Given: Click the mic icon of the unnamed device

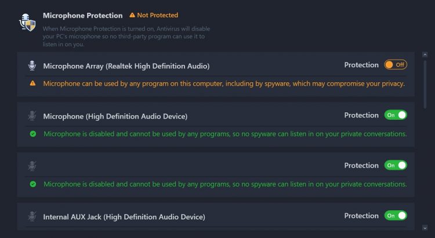Looking at the screenshot, I should (x=32, y=166).
